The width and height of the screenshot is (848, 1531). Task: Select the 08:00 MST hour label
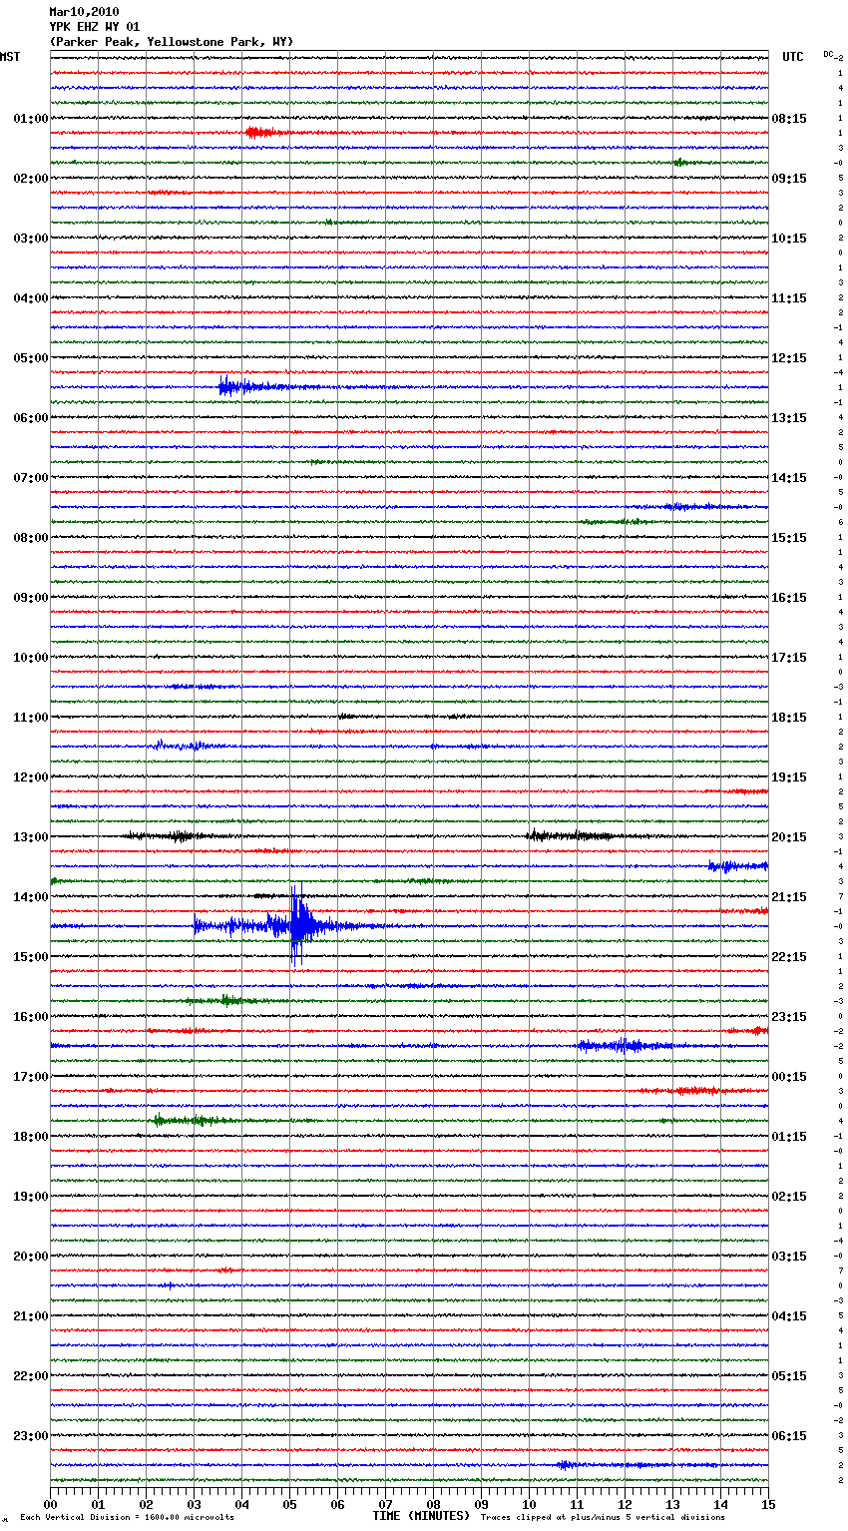click(30, 538)
